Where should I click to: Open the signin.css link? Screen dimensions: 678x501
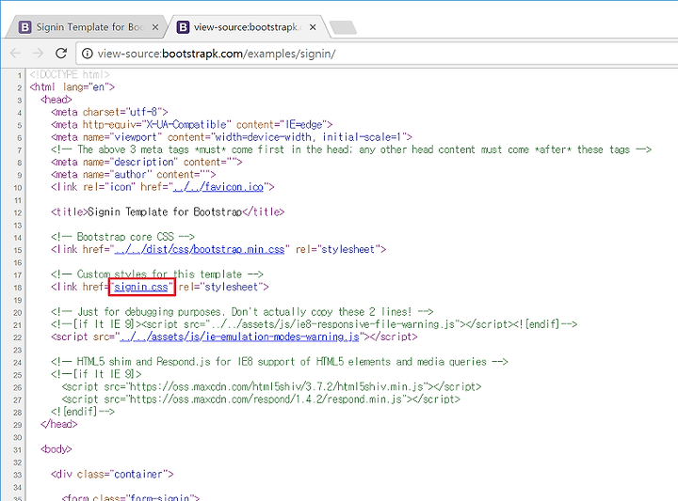click(x=141, y=287)
